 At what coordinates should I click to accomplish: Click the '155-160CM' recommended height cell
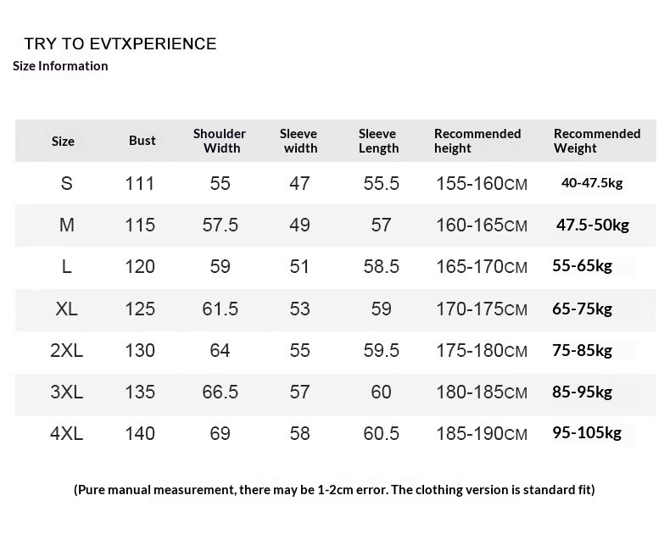pos(482,183)
